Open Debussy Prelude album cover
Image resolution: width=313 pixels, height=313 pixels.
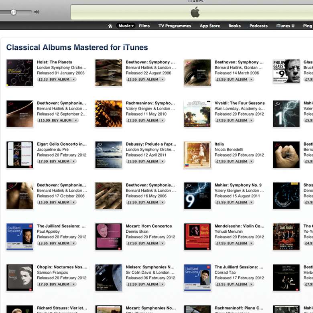click(108, 155)
